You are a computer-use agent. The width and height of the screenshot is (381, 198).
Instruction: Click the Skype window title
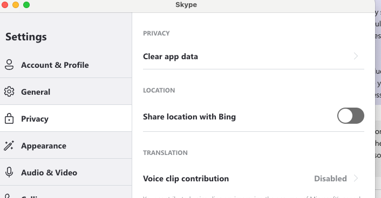point(186,5)
